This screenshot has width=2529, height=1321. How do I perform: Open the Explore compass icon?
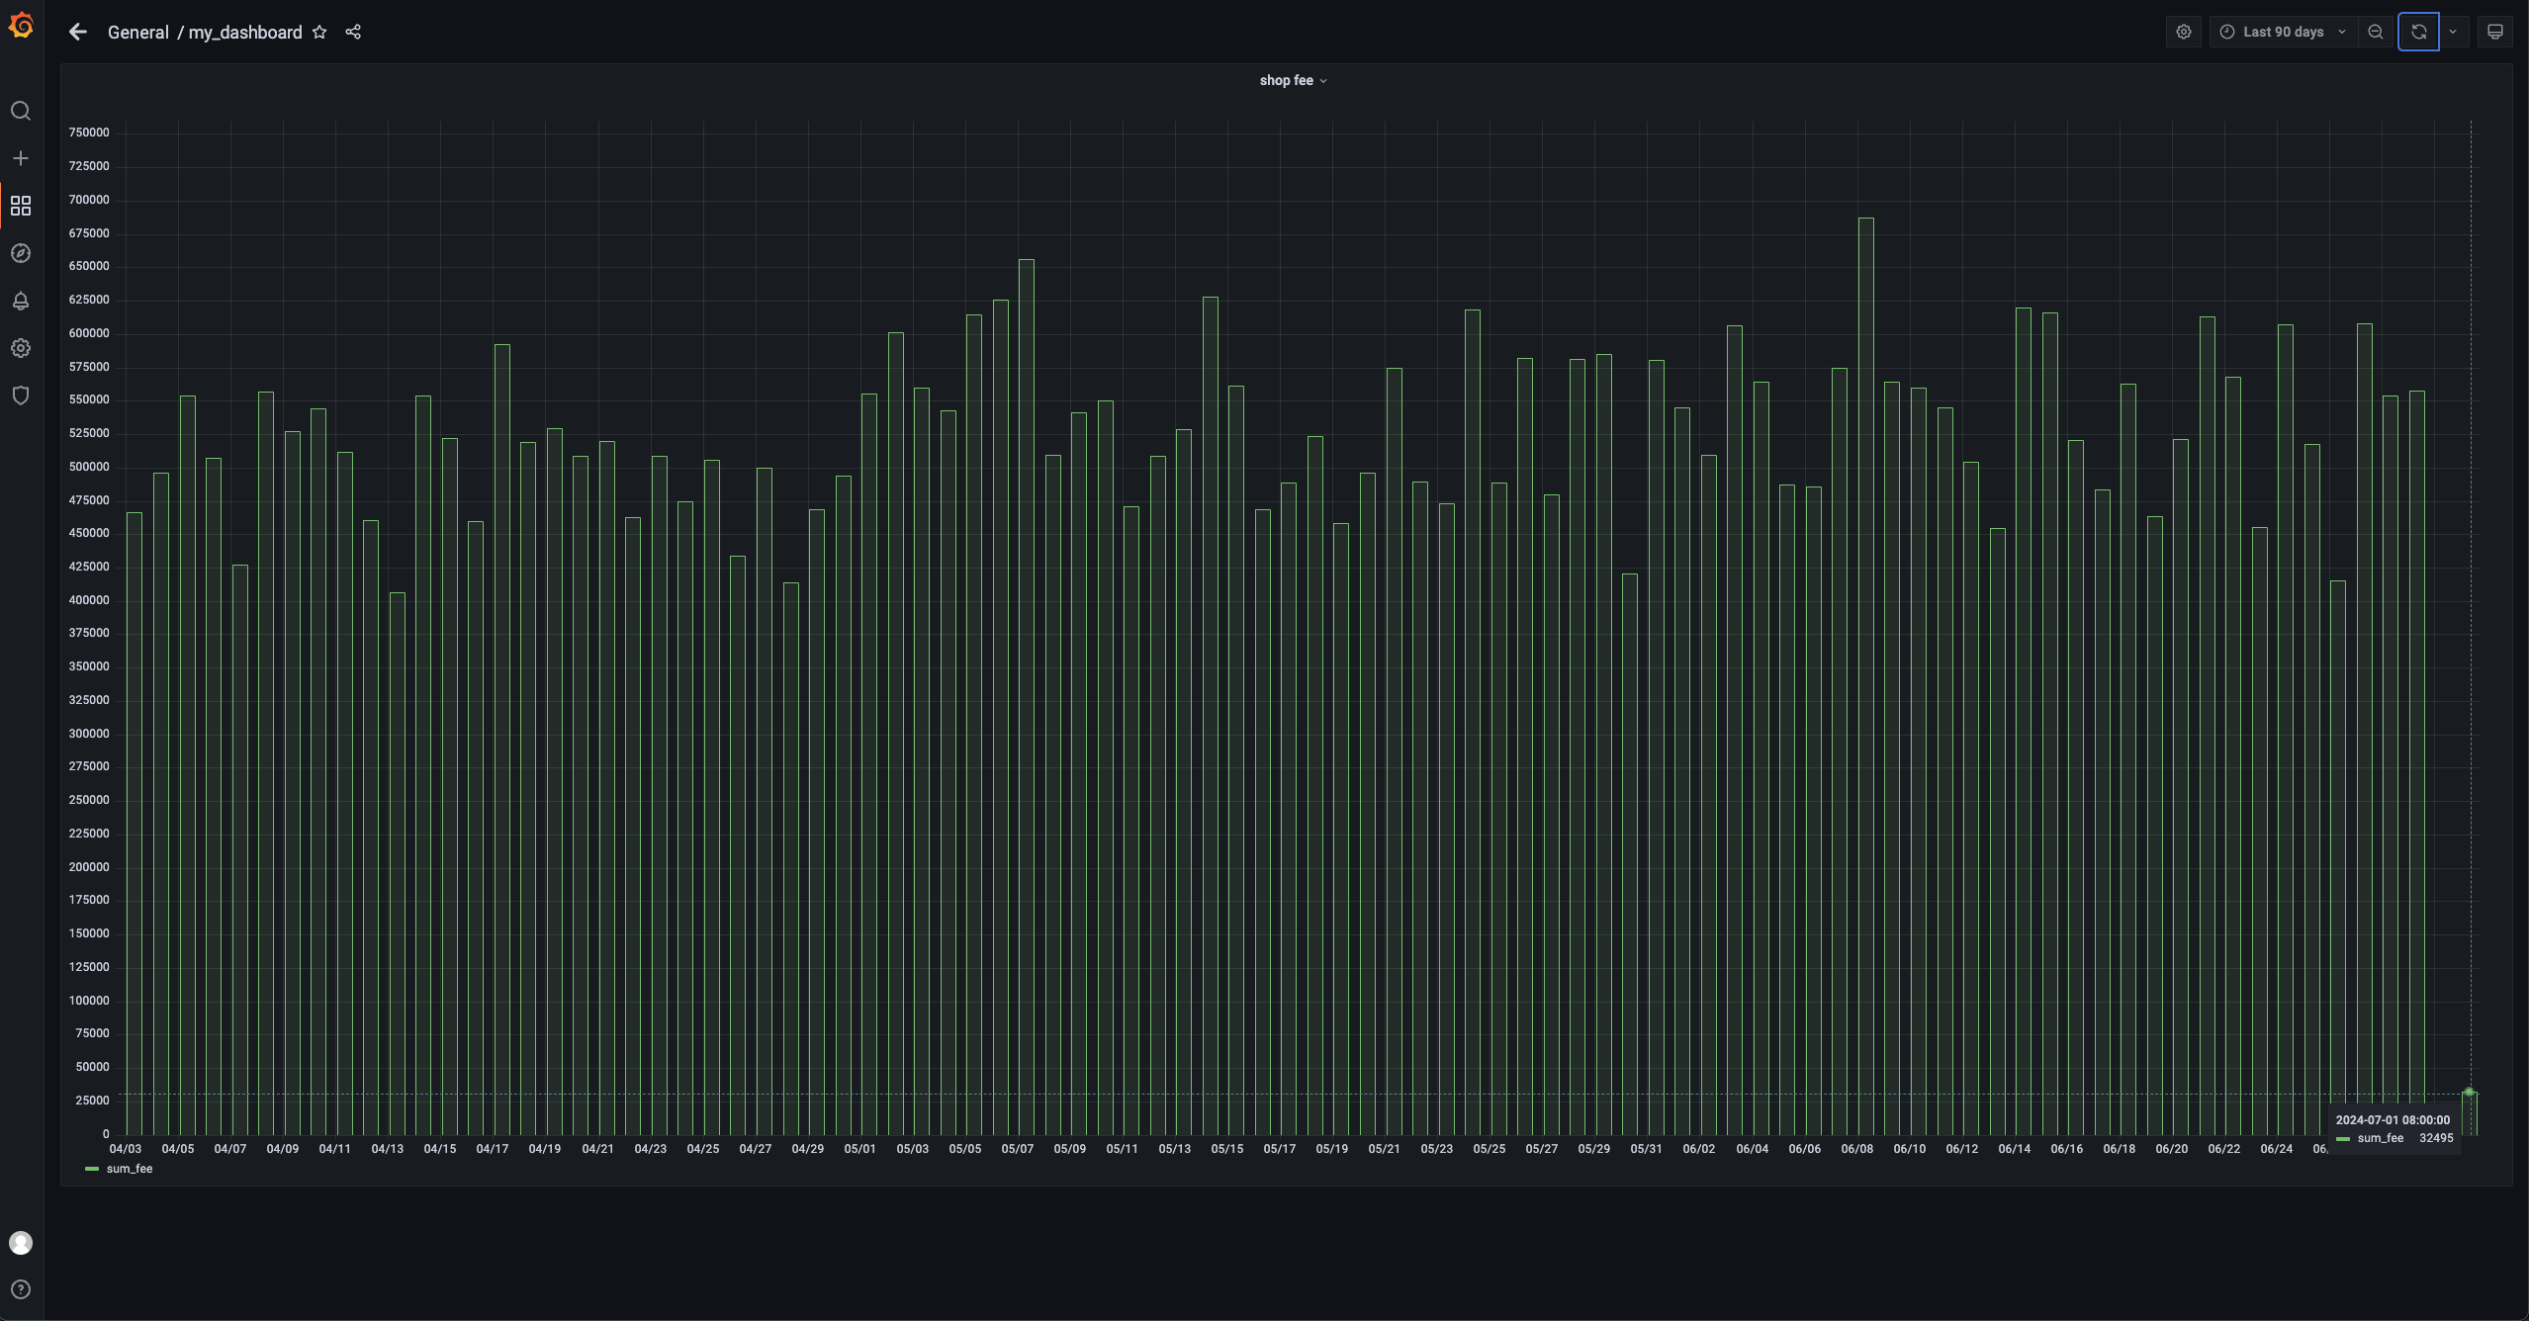pyautogui.click(x=21, y=253)
